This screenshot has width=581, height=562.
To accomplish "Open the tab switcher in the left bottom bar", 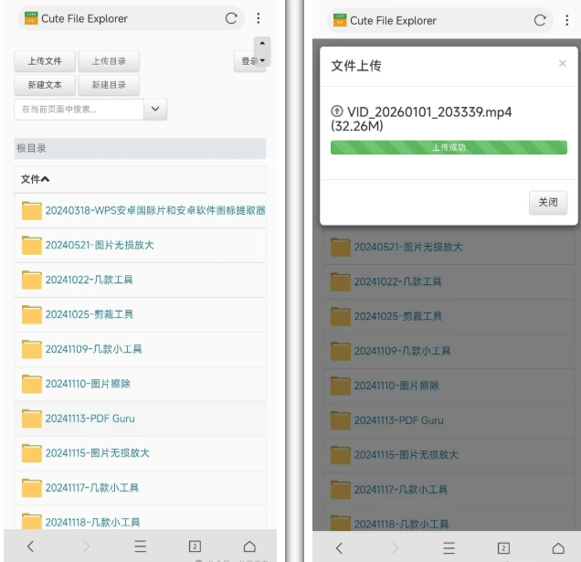I will (x=195, y=546).
